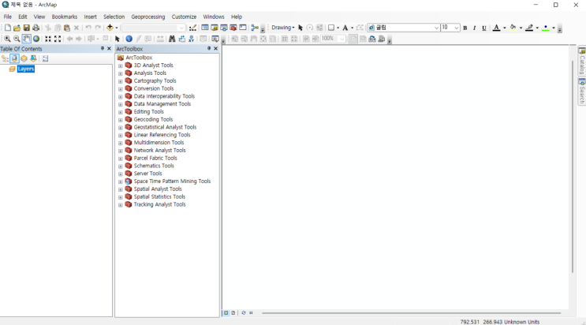The width and height of the screenshot is (586, 325).
Task: Choose the Select Elements arrow tool
Action: [117, 39]
